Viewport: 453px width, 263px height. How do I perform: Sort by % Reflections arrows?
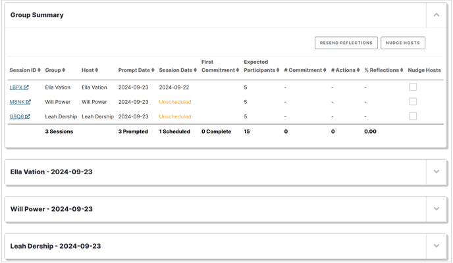402,70
